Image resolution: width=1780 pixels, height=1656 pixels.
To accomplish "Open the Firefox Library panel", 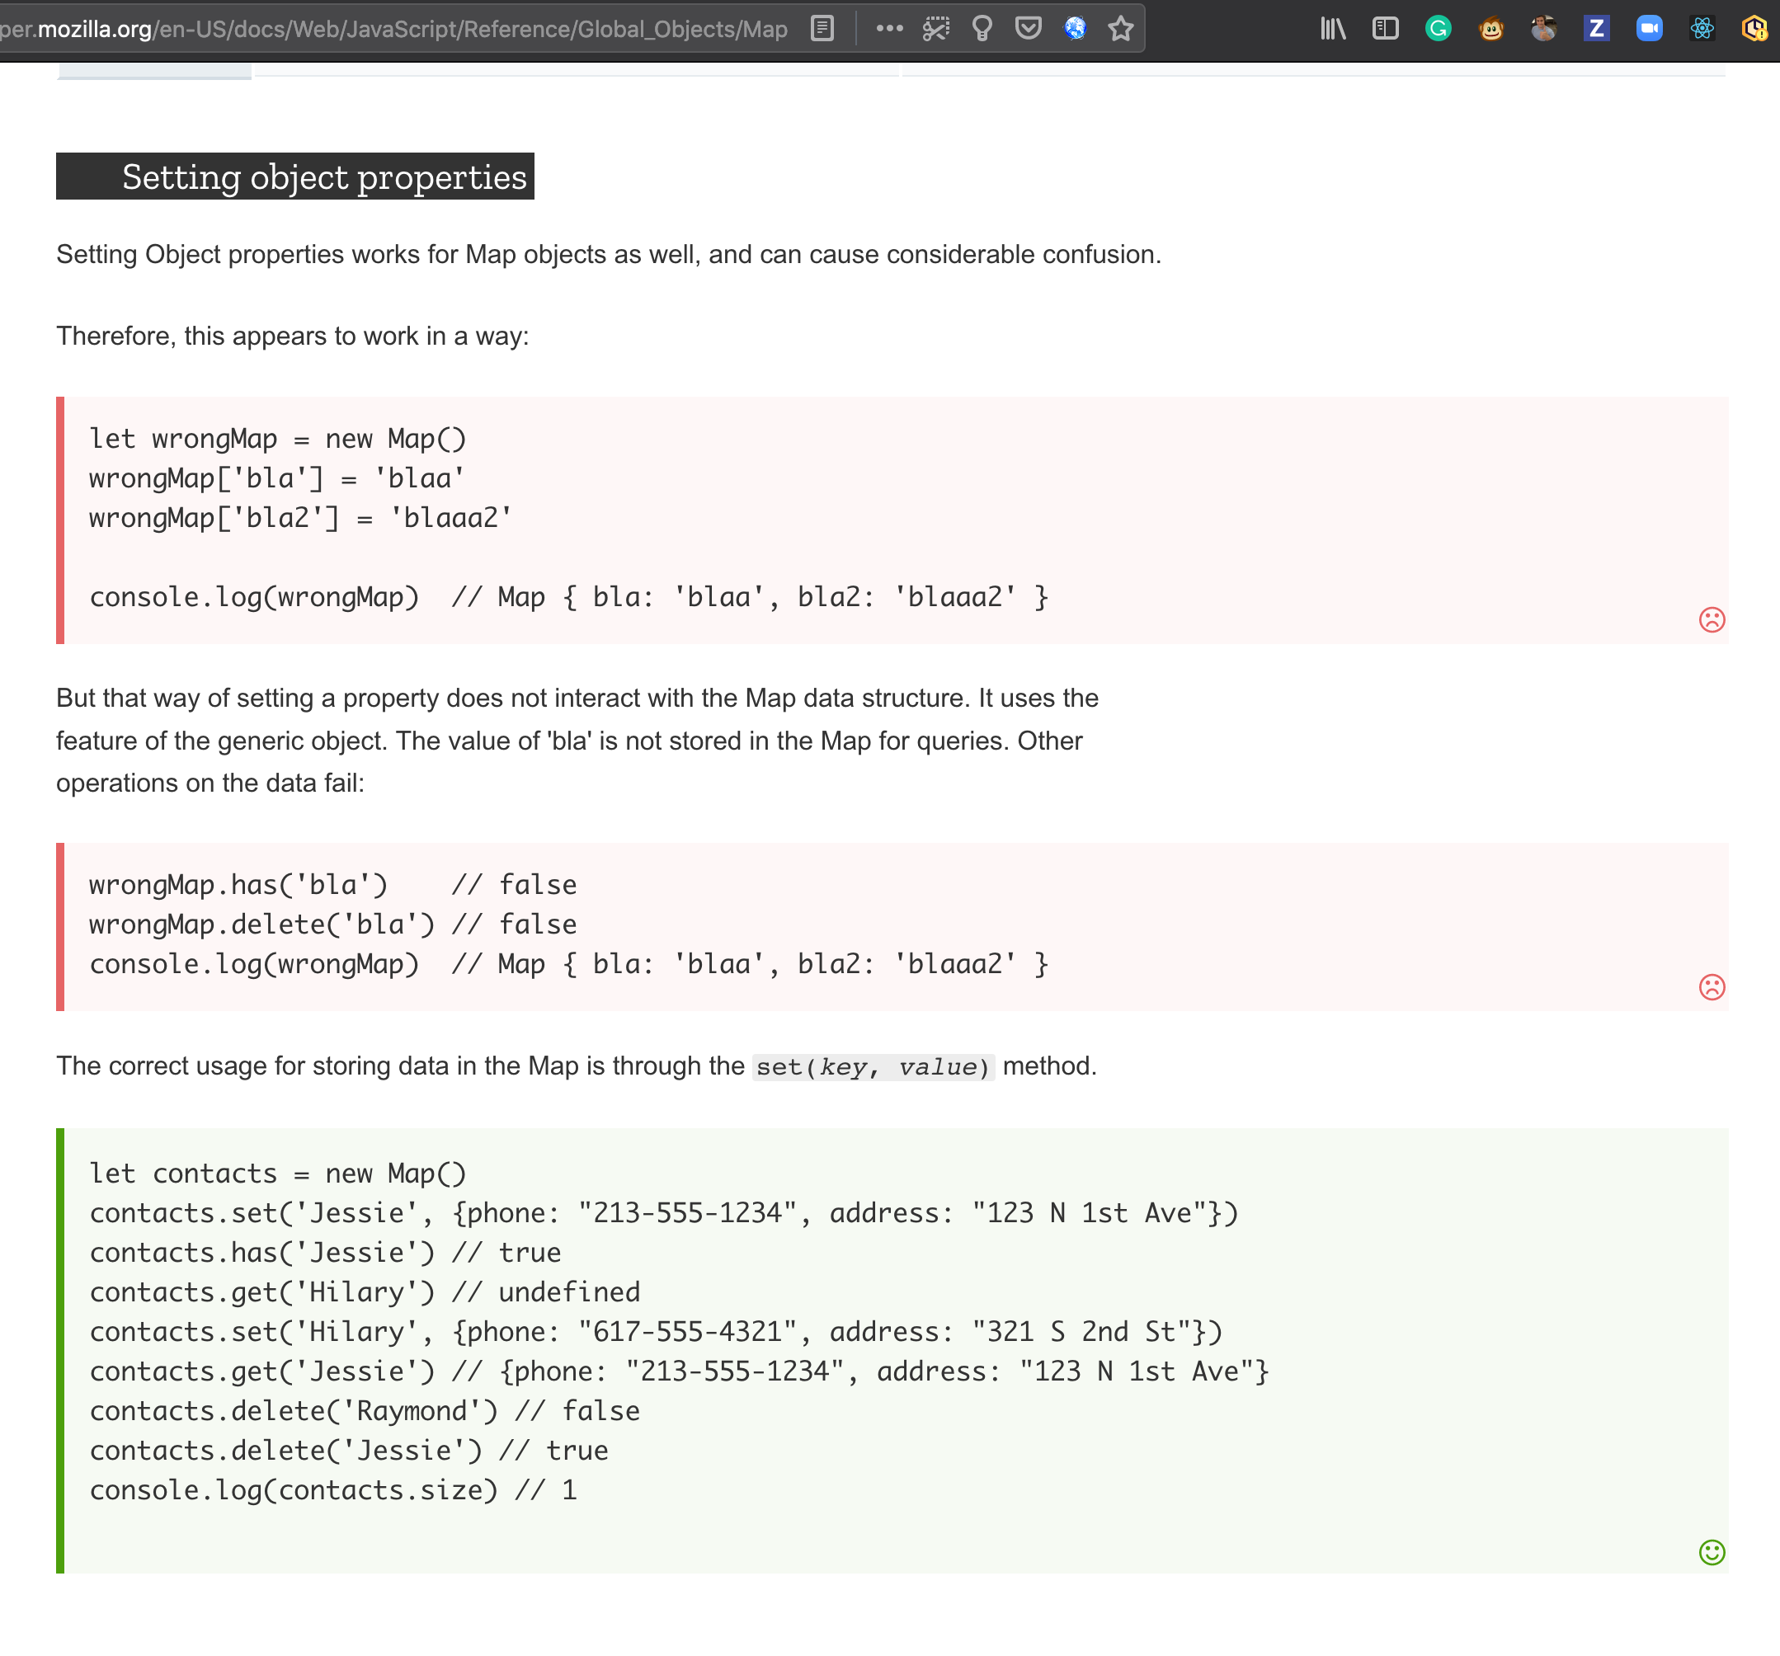I will [1332, 28].
